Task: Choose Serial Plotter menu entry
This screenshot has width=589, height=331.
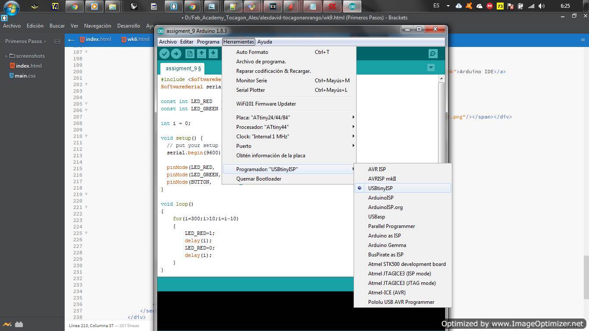Action: (x=289, y=90)
